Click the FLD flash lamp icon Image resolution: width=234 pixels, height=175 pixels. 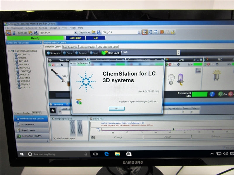point(216,75)
